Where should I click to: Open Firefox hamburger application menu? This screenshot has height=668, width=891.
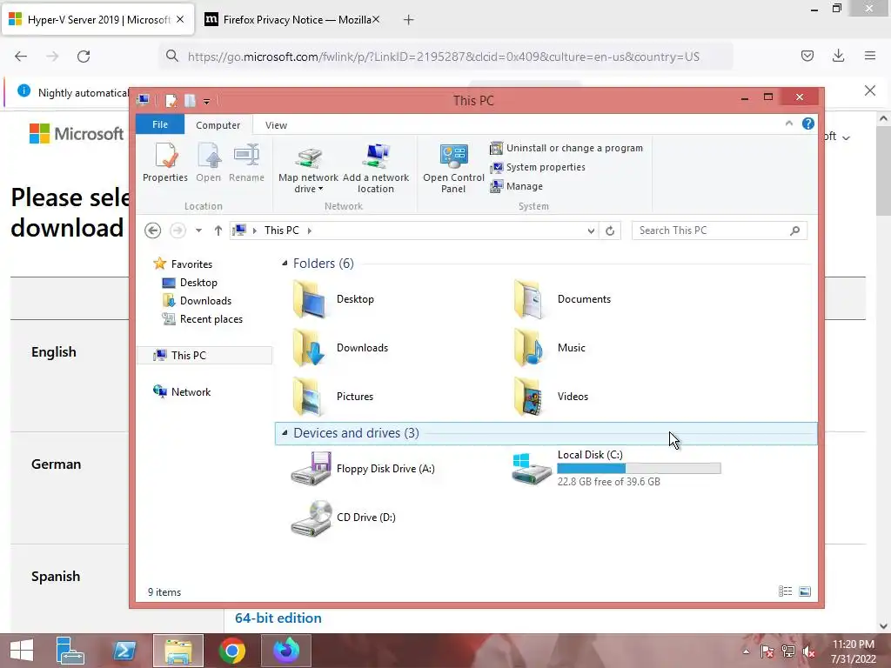(870, 56)
